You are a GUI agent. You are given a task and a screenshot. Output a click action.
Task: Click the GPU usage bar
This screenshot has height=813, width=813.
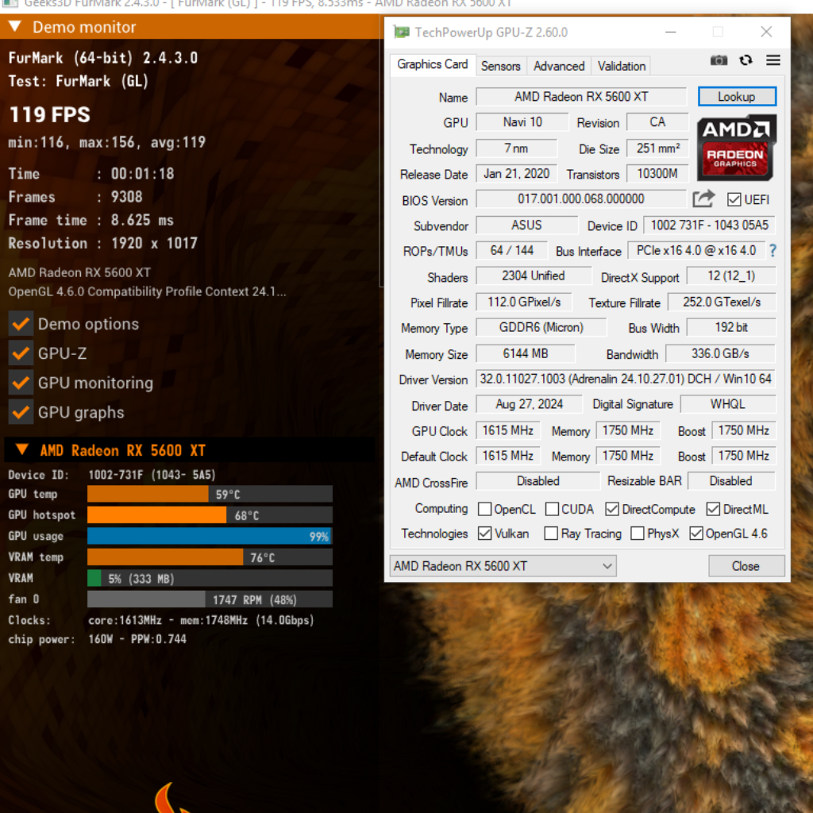[x=210, y=536]
